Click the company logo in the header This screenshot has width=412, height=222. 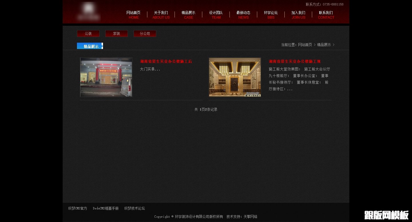[89, 11]
